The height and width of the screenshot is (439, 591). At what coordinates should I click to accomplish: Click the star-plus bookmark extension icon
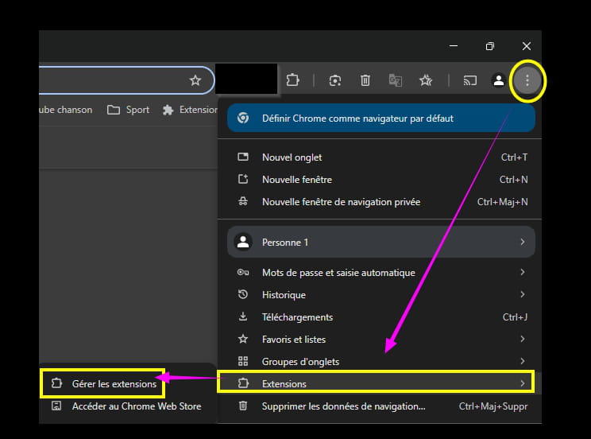click(426, 80)
